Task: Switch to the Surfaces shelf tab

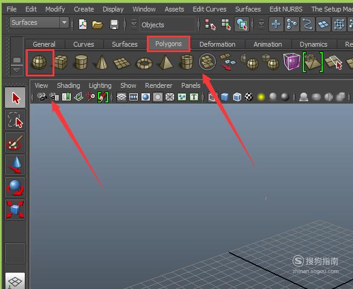Action: click(x=125, y=44)
